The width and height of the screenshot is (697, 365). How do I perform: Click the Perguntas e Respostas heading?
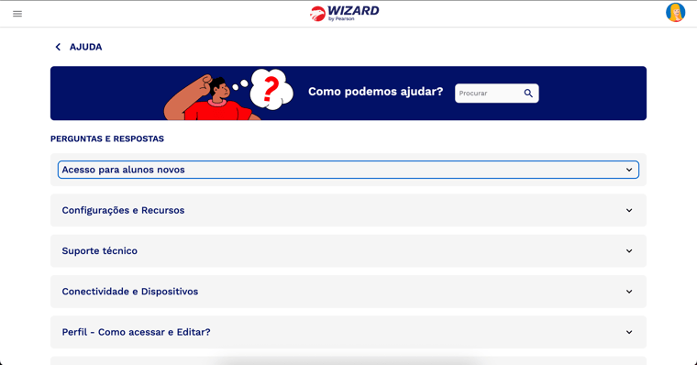107,138
